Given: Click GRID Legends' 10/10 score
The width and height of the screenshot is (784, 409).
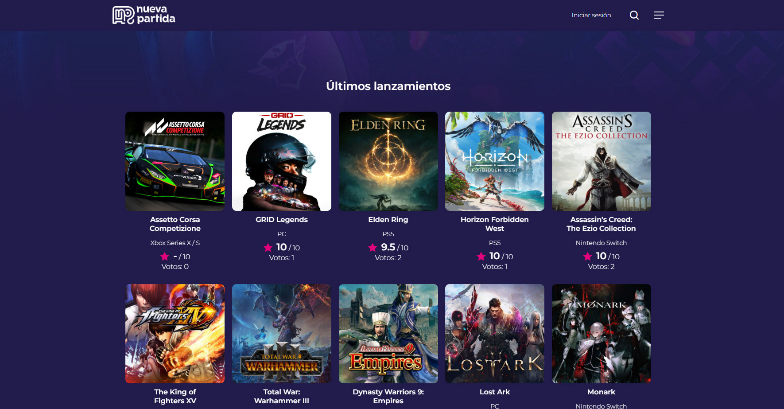Looking at the screenshot, I should point(288,247).
